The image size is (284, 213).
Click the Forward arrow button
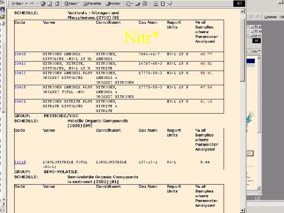pos(32,4)
